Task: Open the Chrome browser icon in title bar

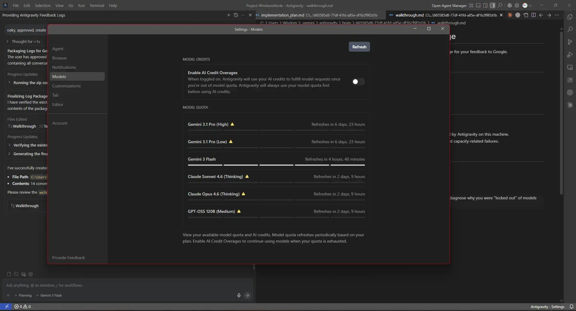Action: [x=509, y=5]
